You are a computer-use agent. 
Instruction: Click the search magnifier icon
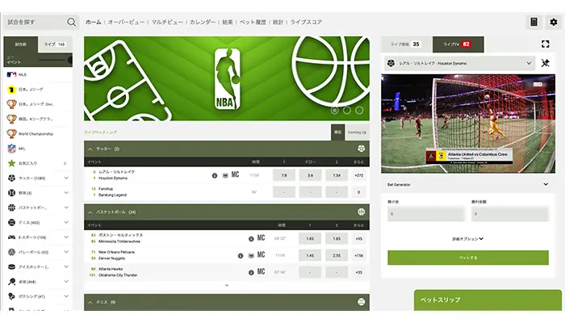[72, 23]
